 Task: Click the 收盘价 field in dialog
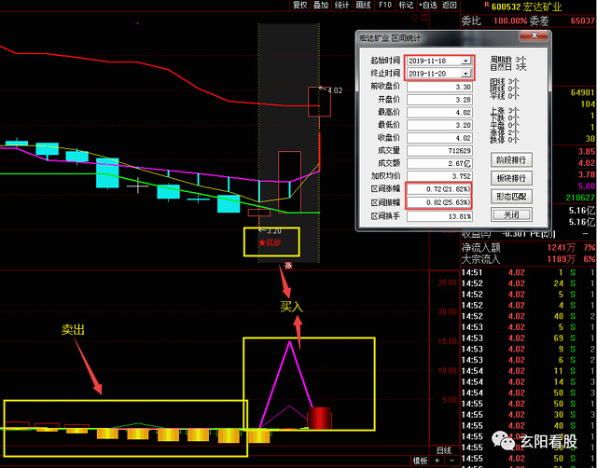(439, 138)
